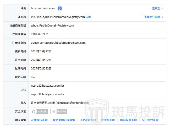Open the 查权重 link
The width and height of the screenshot is (170, 128).
156,9
